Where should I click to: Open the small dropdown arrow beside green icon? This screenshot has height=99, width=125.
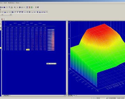tap(33, 7)
